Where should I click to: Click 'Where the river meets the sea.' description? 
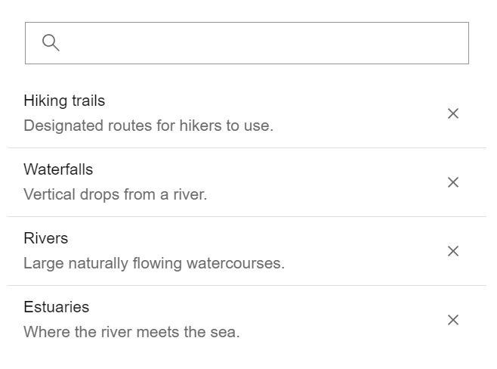tap(131, 332)
